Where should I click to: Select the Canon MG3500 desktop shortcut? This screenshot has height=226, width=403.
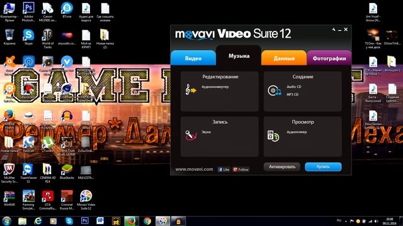(48, 12)
